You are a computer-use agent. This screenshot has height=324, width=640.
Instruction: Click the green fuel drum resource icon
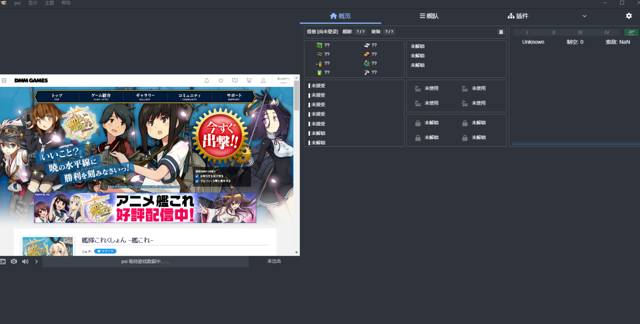[x=319, y=45]
